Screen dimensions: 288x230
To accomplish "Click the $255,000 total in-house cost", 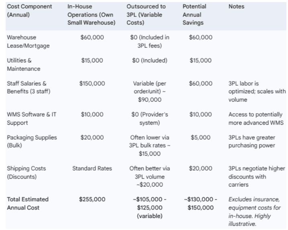I will click(x=92, y=199).
